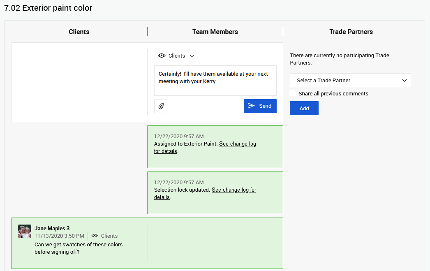Open the Select a Trade Partner dropdown
This screenshot has width=430, height=271.
click(x=350, y=81)
